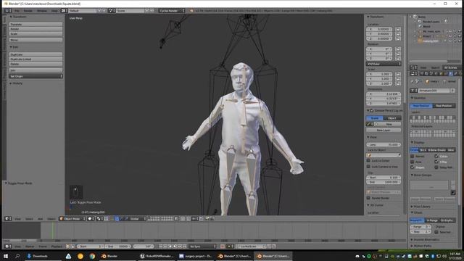
Task: Open the Window menu
Action: coord(42,11)
